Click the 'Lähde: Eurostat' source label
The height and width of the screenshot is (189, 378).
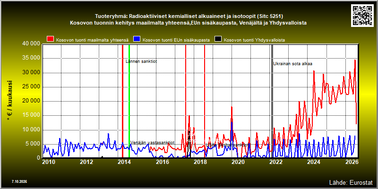coord(351,182)
